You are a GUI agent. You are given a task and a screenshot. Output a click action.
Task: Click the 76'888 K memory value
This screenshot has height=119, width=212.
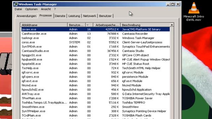click(113, 34)
